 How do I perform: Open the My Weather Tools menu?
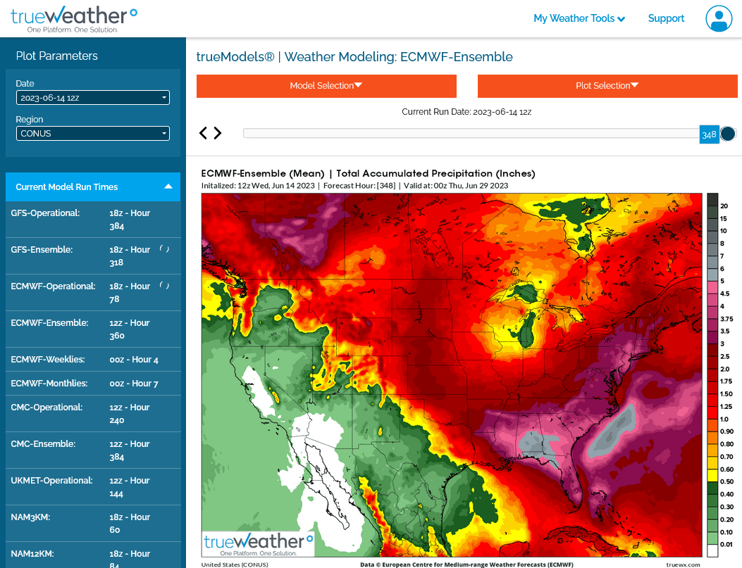(579, 19)
